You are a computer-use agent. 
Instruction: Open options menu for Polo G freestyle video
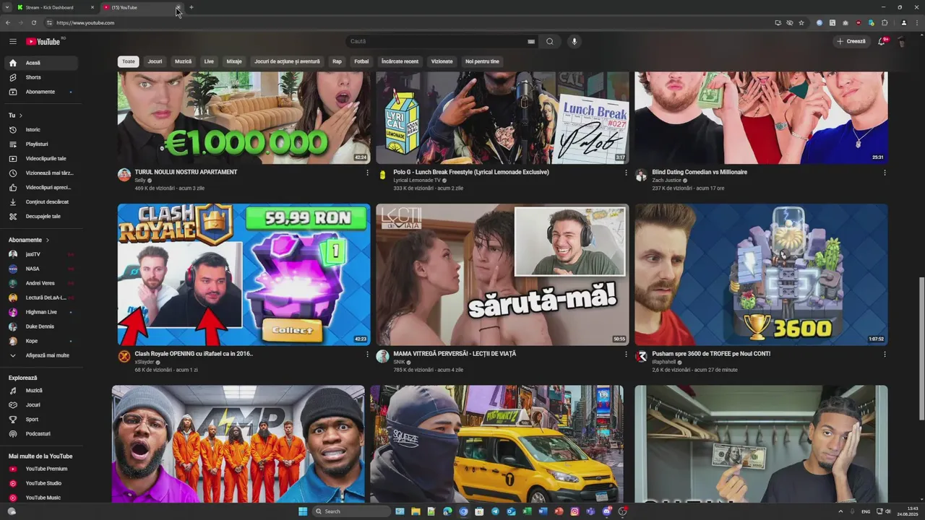coord(626,173)
